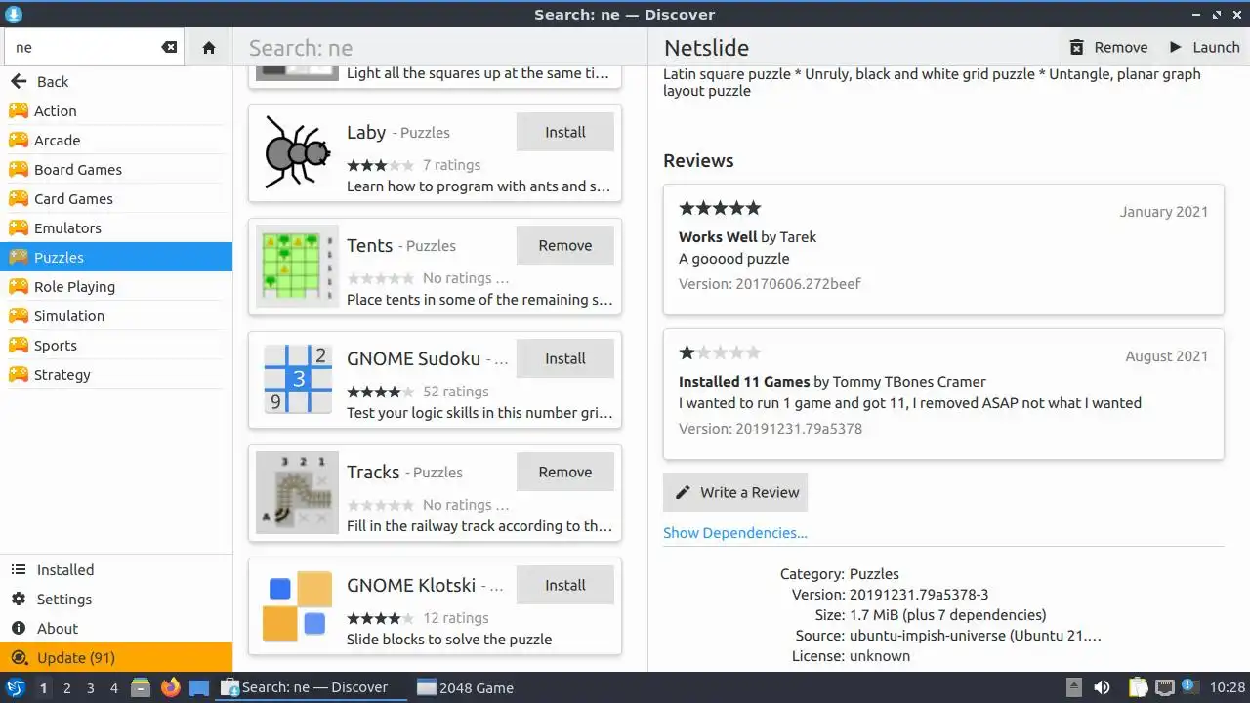Click the one-star rating of Tommy's review

720,352
